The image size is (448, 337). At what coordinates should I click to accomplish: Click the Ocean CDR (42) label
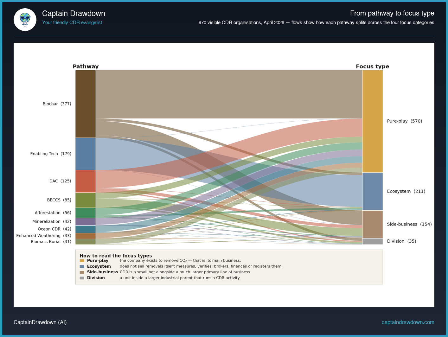tap(54, 229)
